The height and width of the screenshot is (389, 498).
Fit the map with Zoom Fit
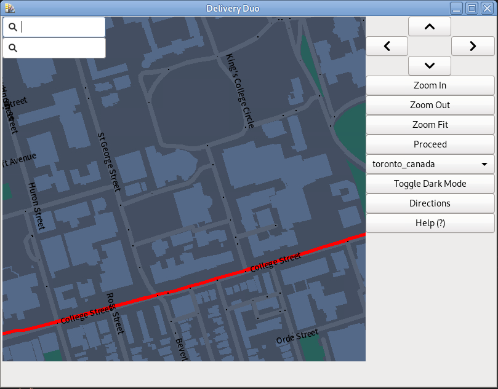(x=430, y=125)
